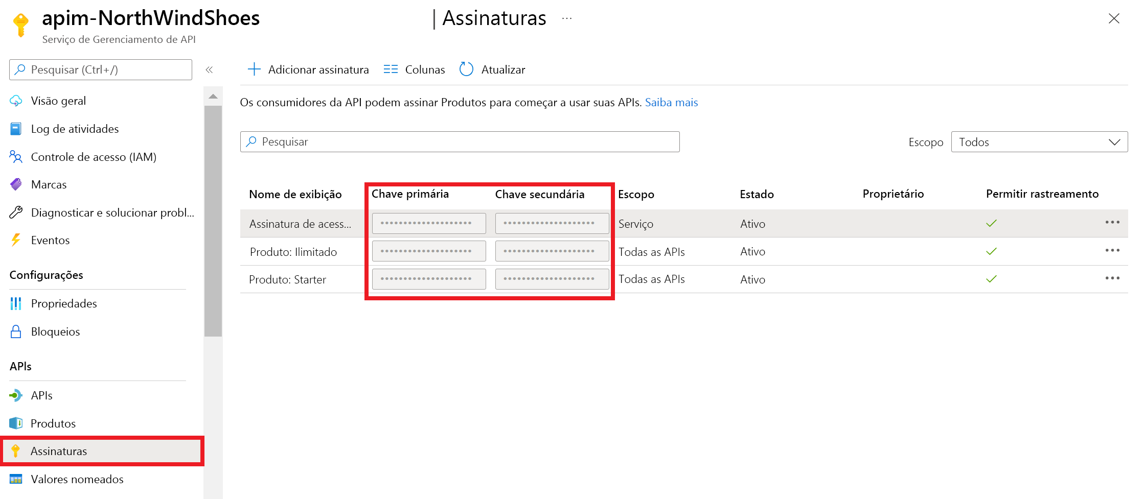Open the ellipsis menu beside Assinaturas title
The image size is (1143, 499).
[567, 18]
